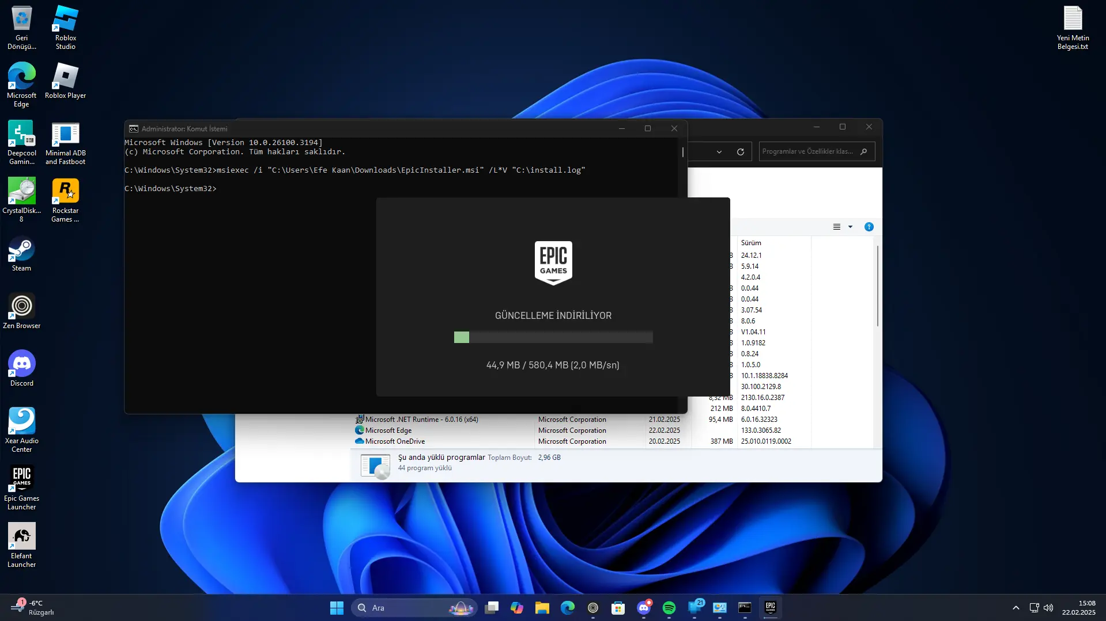The height and width of the screenshot is (621, 1106).
Task: Change the view layout in Programs list
Action: tap(837, 227)
